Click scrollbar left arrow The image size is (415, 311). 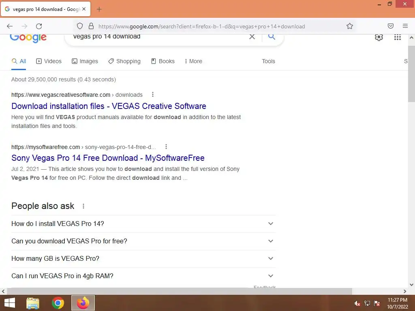3,291
